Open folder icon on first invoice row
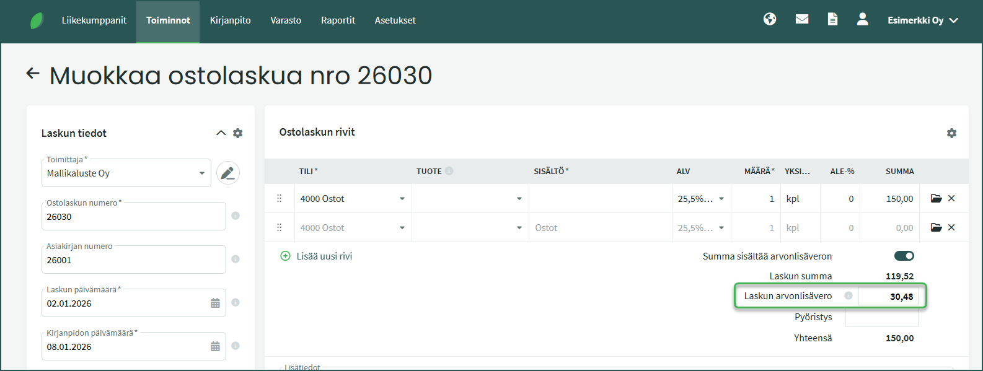Viewport: 983px width, 371px height. tap(936, 199)
